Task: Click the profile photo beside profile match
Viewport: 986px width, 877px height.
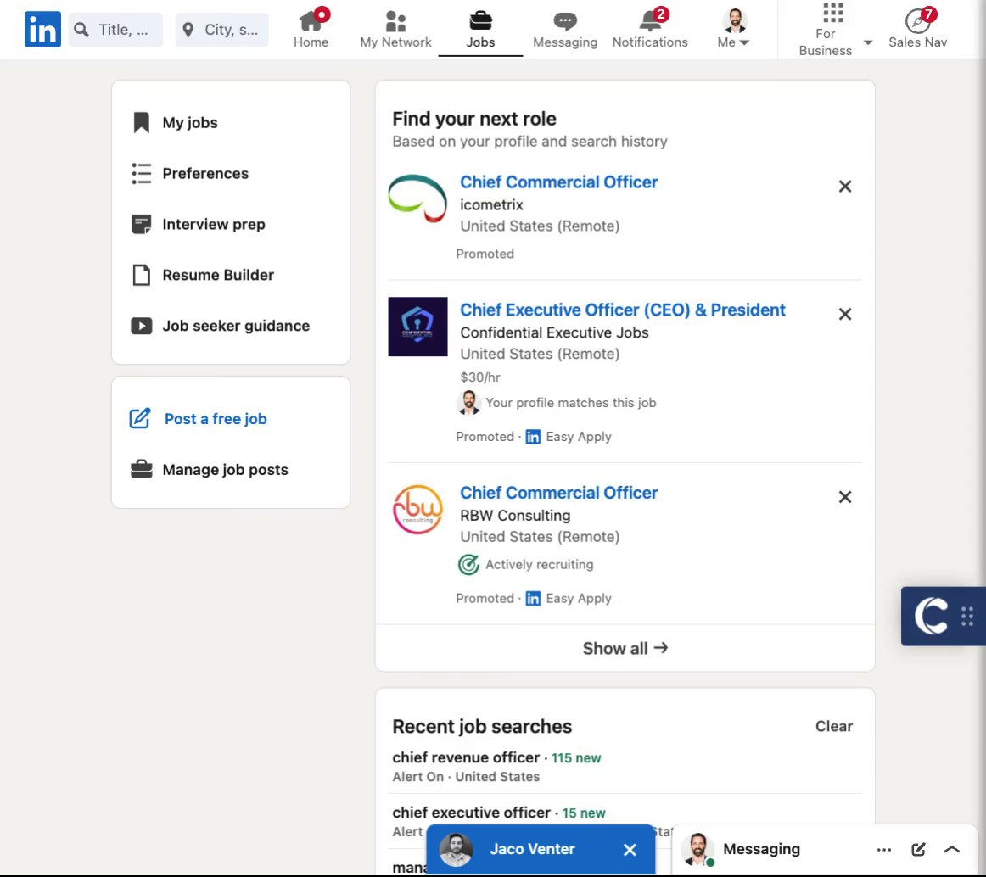Action: point(468,402)
